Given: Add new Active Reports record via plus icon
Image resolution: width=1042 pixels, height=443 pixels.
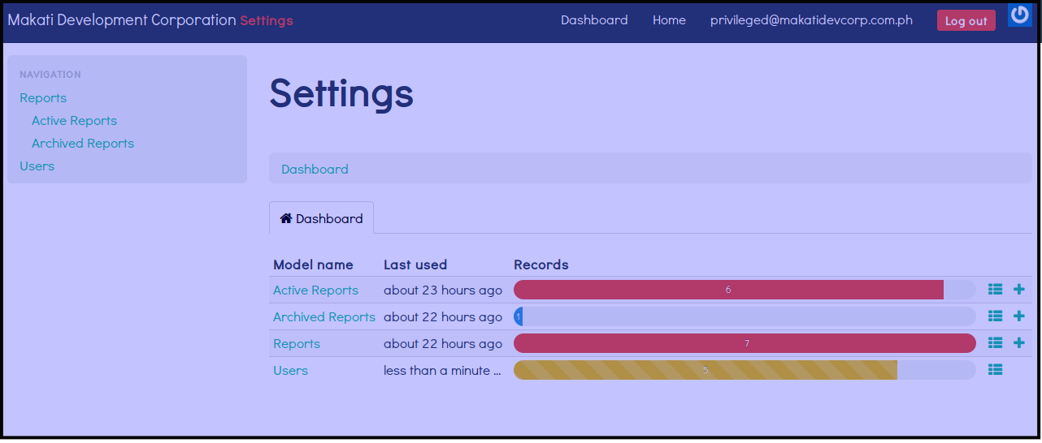Looking at the screenshot, I should coord(1019,290).
